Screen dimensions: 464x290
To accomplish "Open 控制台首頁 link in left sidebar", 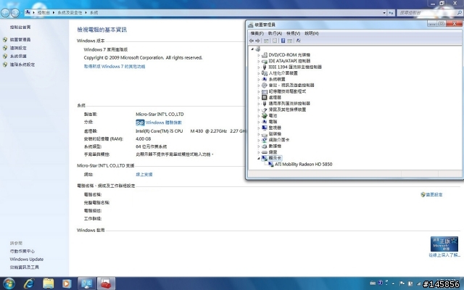I will [x=20, y=28].
